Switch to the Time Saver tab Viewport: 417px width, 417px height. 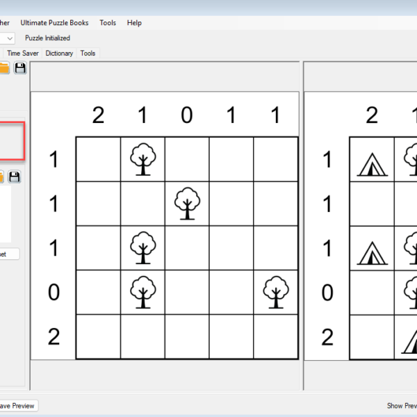pos(23,54)
